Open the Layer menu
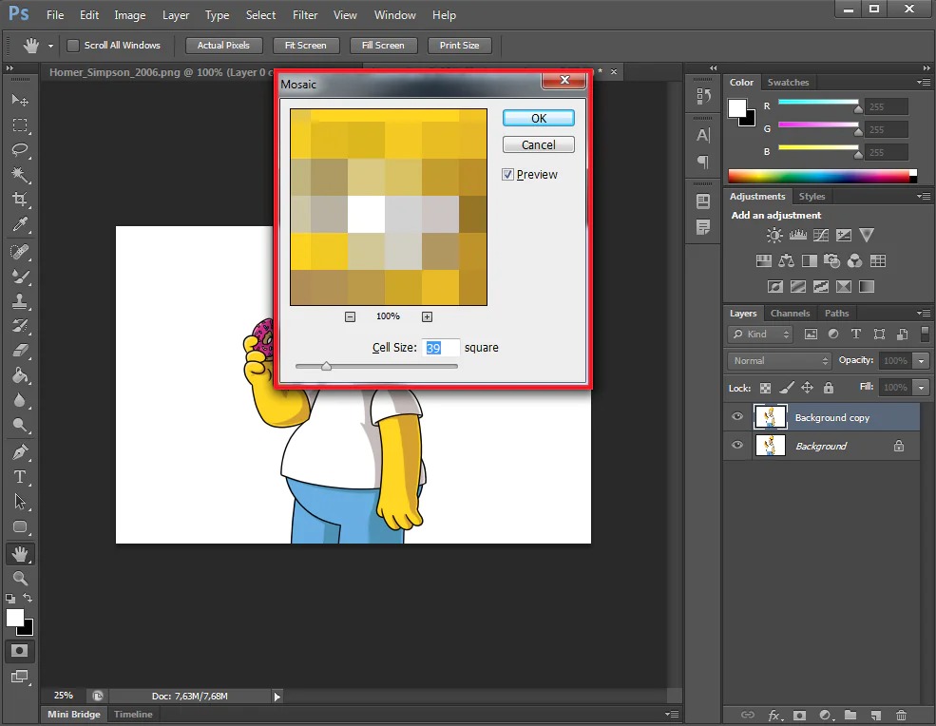Image resolution: width=936 pixels, height=726 pixels. pos(176,15)
